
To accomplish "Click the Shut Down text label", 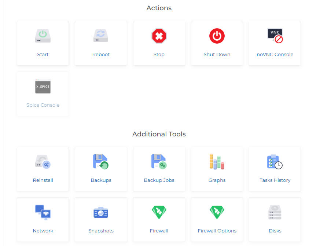I will tap(217, 55).
